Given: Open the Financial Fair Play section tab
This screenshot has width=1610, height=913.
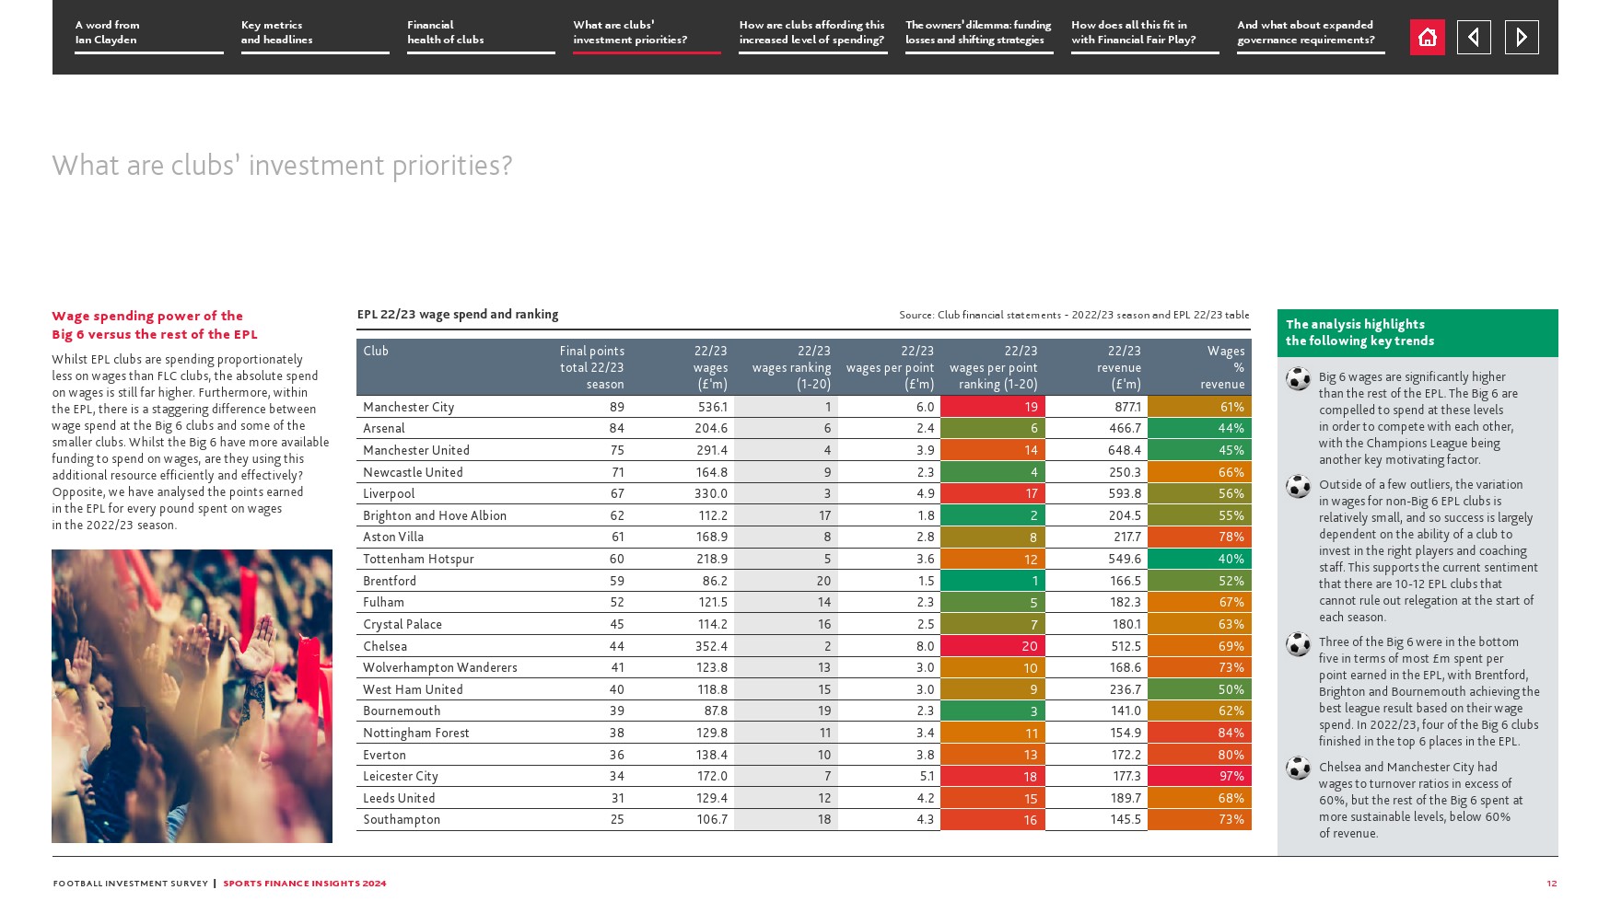Looking at the screenshot, I should click(1144, 33).
